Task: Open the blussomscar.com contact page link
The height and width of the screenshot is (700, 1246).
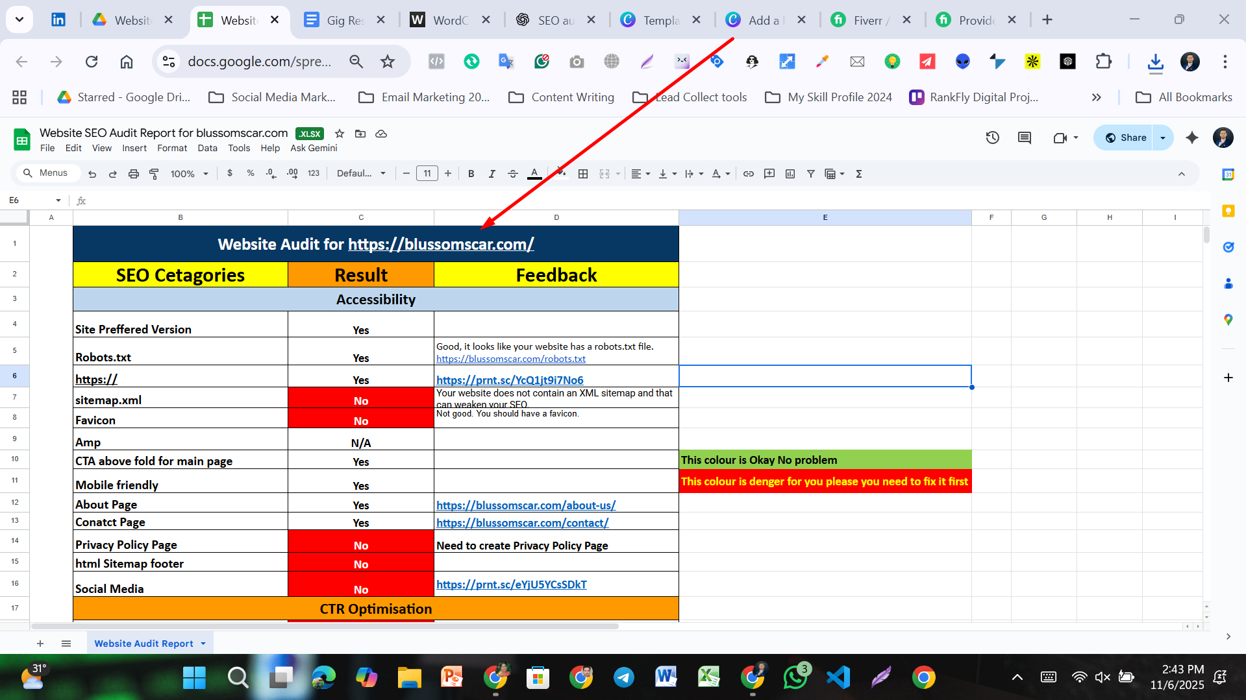Action: tap(522, 522)
